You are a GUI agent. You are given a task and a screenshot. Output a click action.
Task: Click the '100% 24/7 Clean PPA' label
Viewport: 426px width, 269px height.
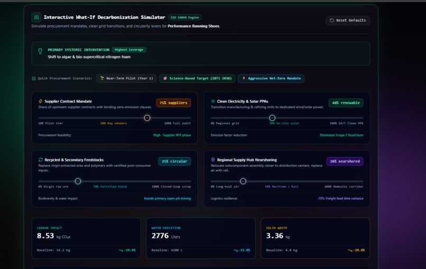pyautogui.click(x=346, y=123)
